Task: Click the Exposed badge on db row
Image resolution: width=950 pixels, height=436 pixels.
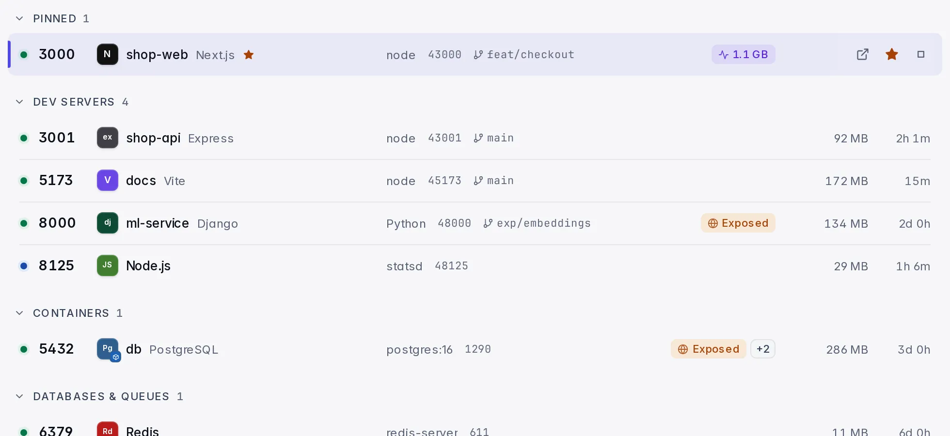Action: (709, 349)
